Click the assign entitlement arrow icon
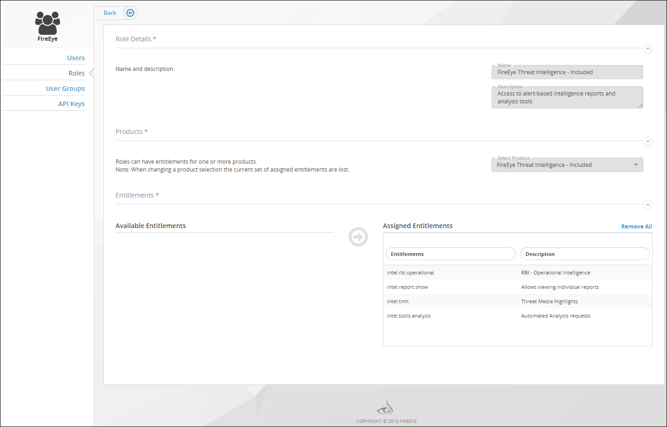 coord(358,237)
